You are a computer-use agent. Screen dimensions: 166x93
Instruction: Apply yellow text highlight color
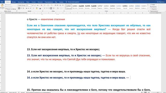37,8
